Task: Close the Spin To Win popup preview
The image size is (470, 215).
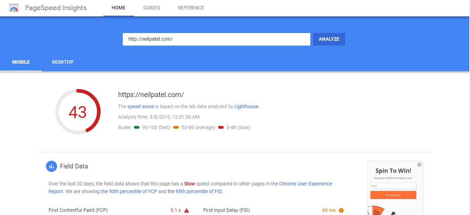Action: pyautogui.click(x=419, y=165)
